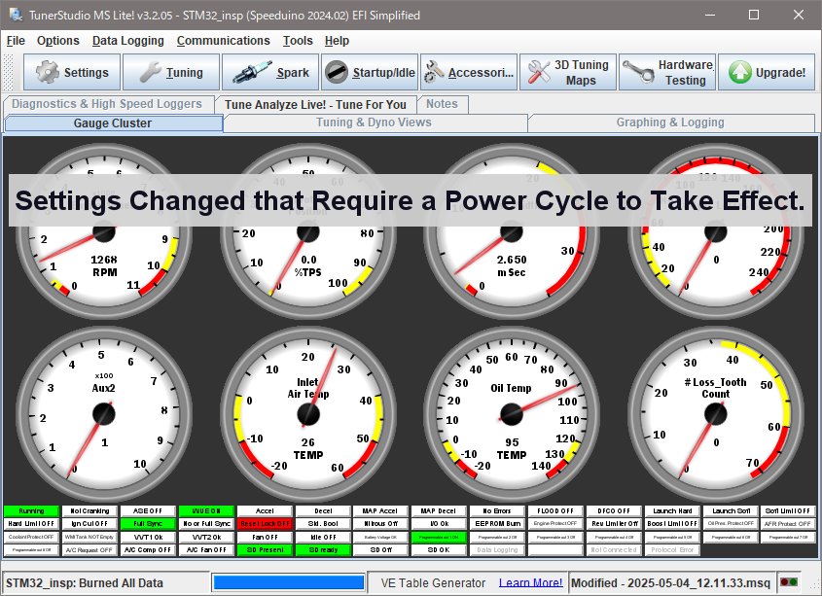Click the Launch Soft indicator
The image size is (822, 596).
point(731,510)
